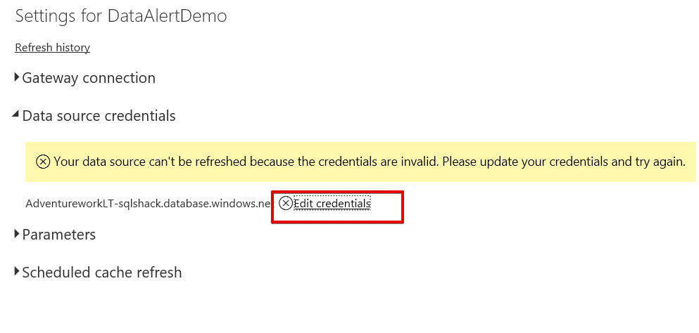This screenshot has width=699, height=333.
Task: Click the Parameters section title
Action: coord(58,235)
